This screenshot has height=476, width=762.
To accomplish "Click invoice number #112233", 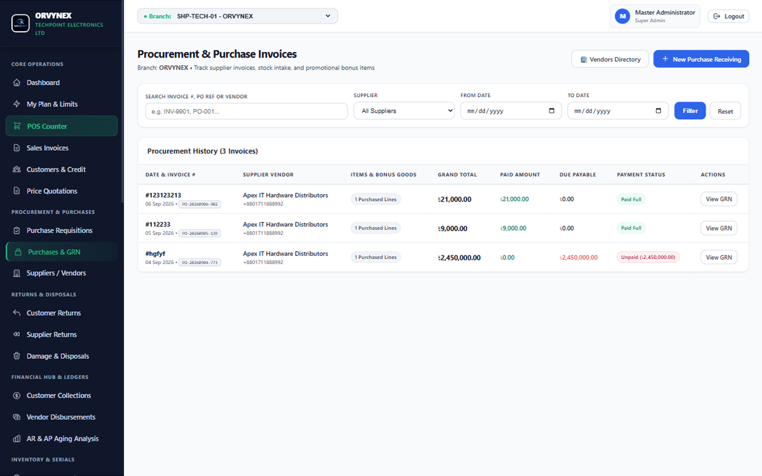I will point(158,224).
